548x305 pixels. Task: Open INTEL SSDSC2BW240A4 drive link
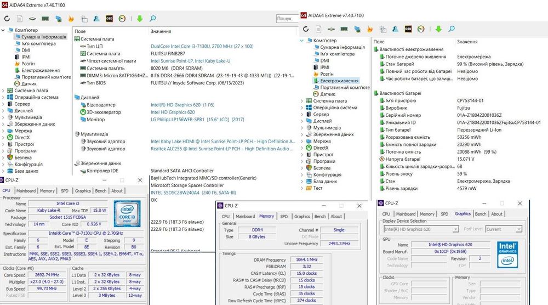(193, 193)
